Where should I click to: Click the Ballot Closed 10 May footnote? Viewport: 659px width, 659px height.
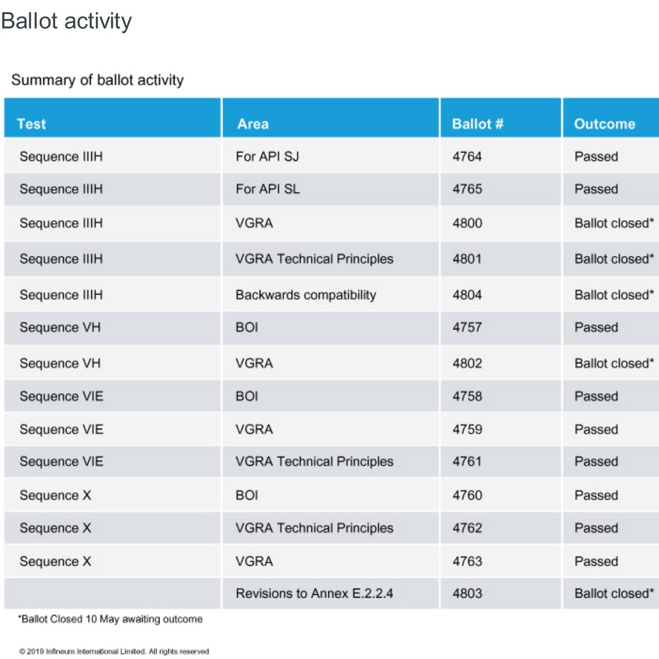[x=110, y=619]
